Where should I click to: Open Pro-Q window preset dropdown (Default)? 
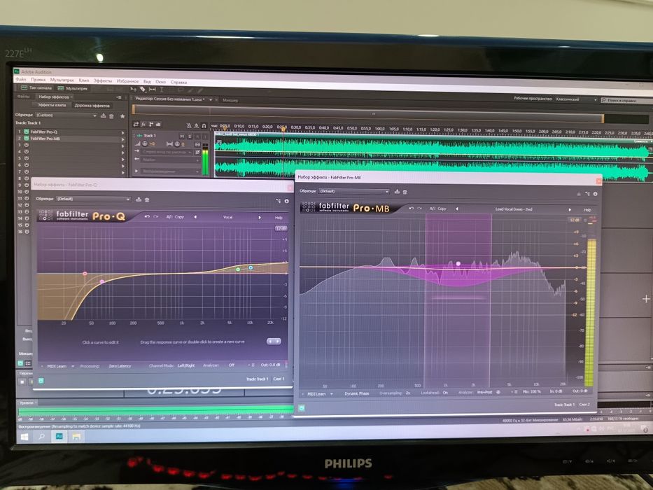pyautogui.click(x=93, y=199)
